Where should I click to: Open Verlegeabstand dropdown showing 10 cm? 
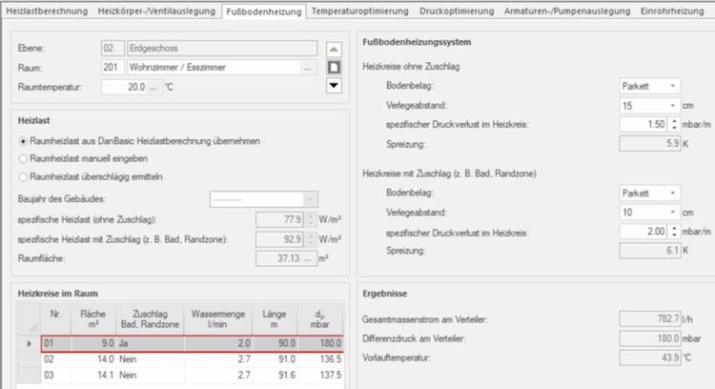coord(674,212)
